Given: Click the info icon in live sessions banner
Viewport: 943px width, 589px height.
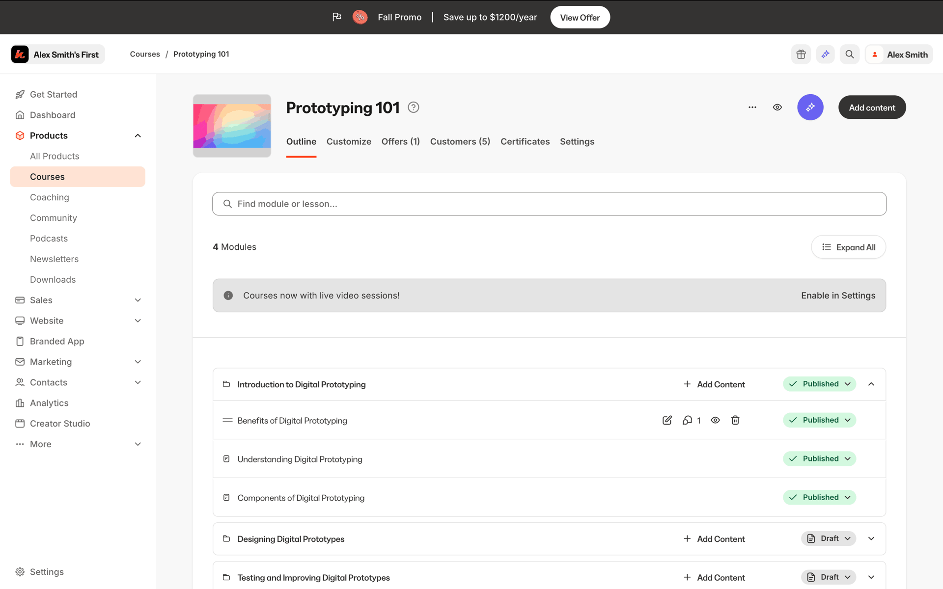Looking at the screenshot, I should (x=228, y=295).
